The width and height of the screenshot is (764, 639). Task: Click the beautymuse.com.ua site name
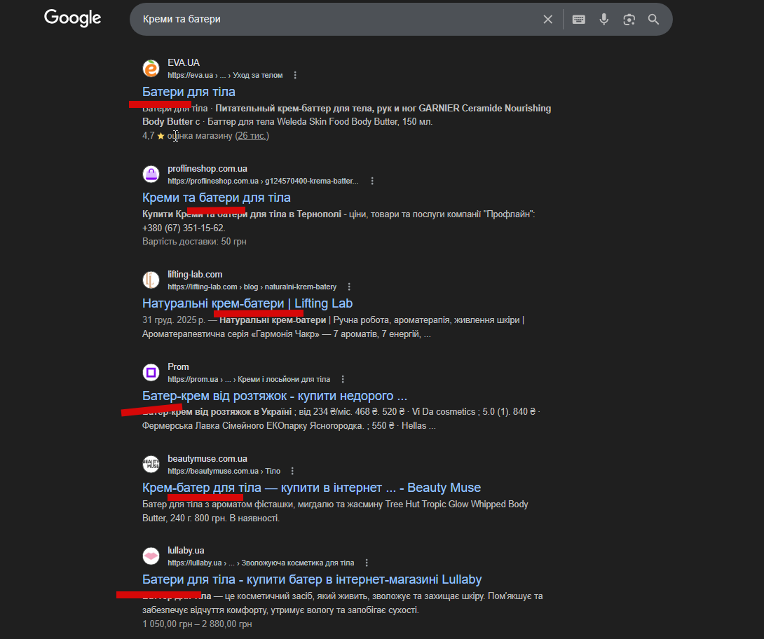coord(207,459)
